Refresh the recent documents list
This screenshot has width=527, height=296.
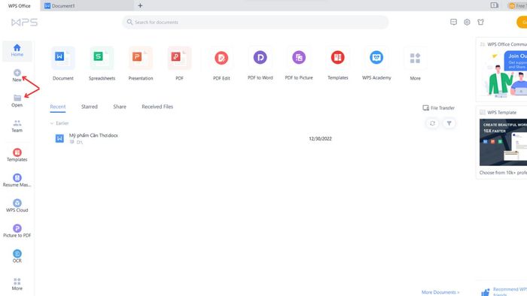click(433, 123)
